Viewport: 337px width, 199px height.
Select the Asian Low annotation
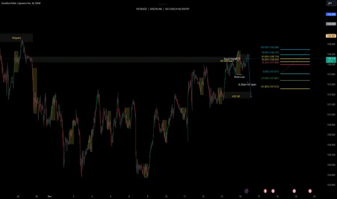(239, 77)
